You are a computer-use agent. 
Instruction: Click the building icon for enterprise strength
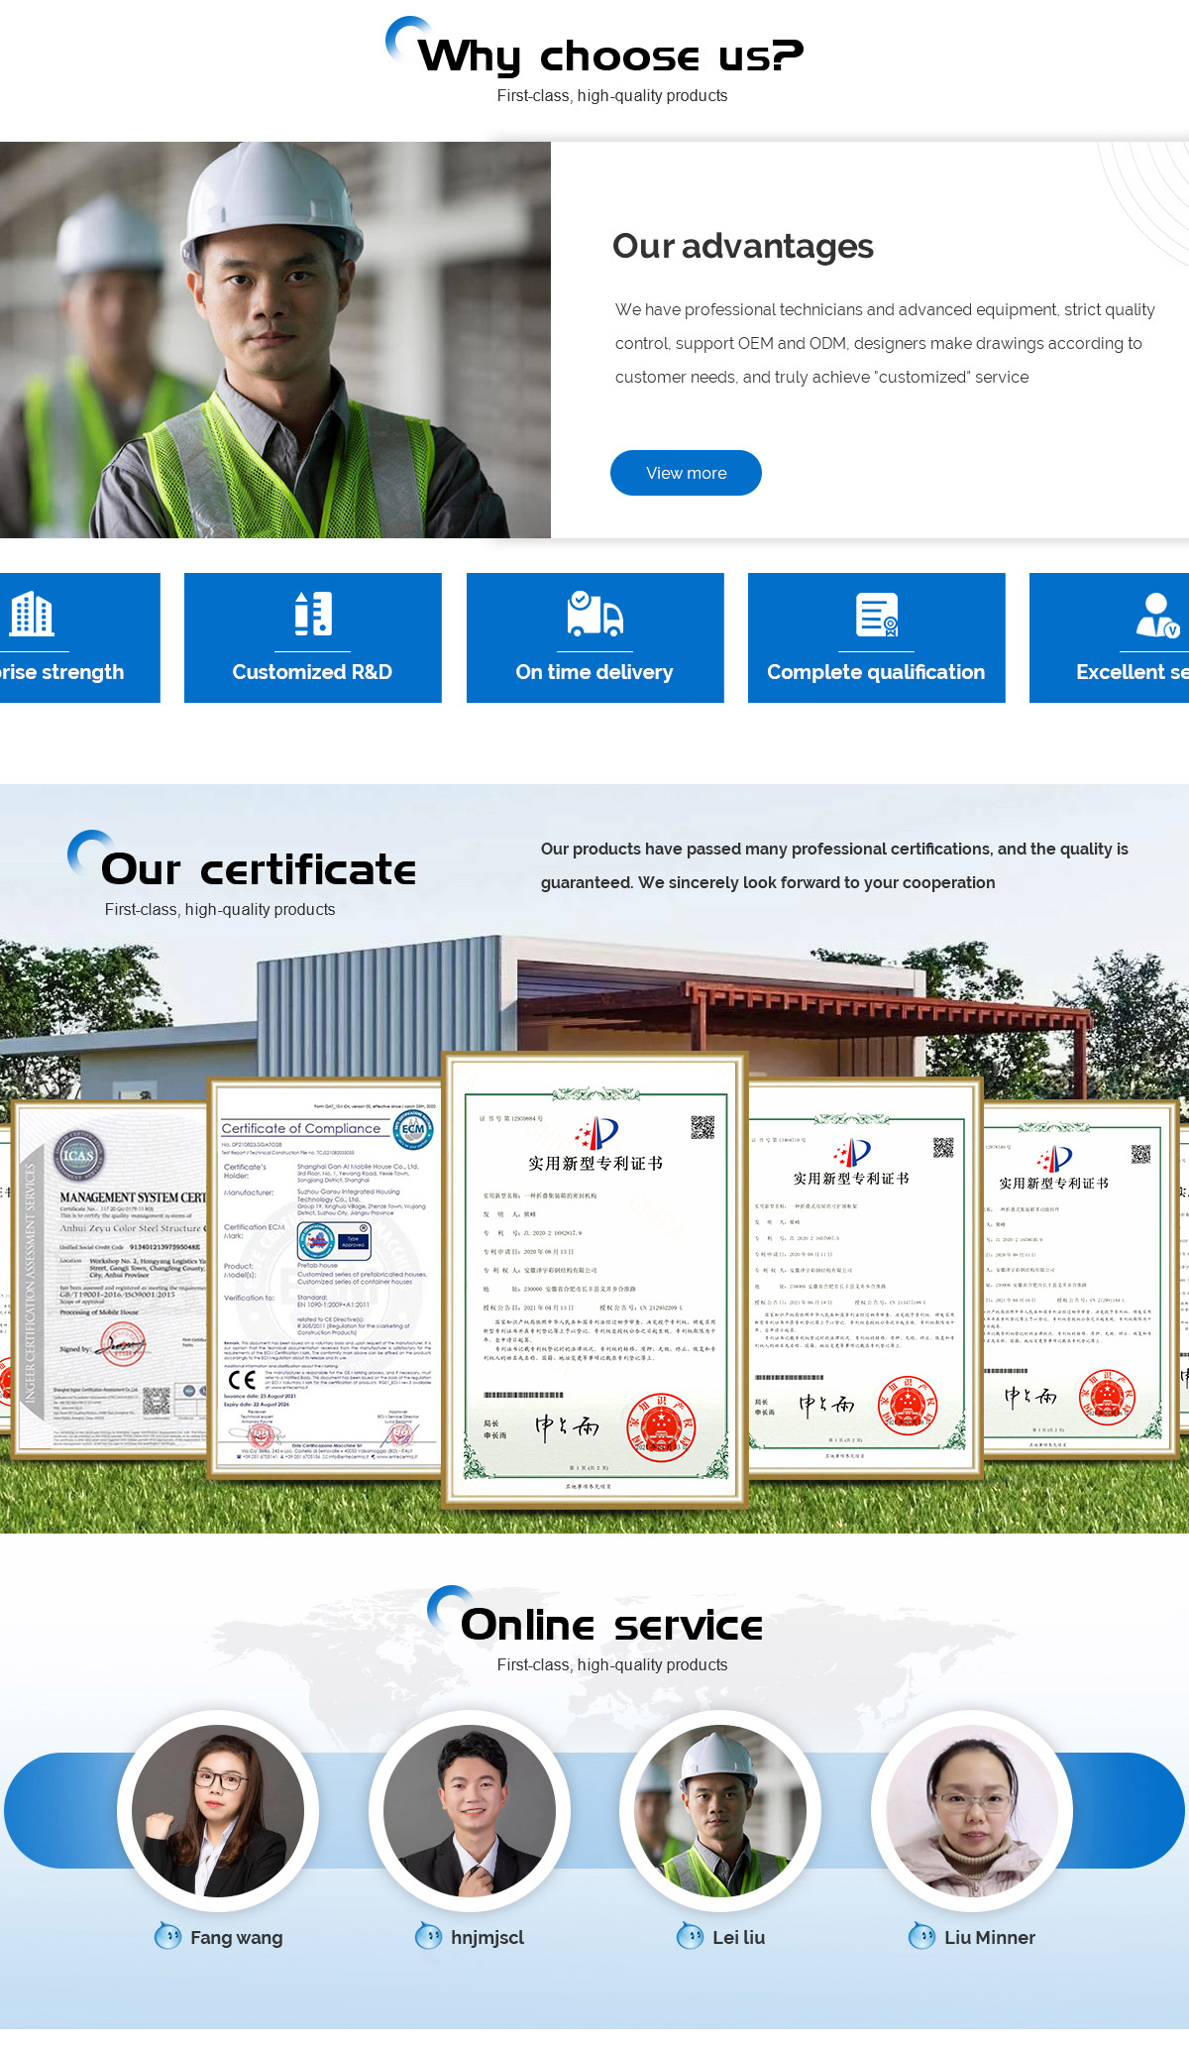pyautogui.click(x=32, y=613)
